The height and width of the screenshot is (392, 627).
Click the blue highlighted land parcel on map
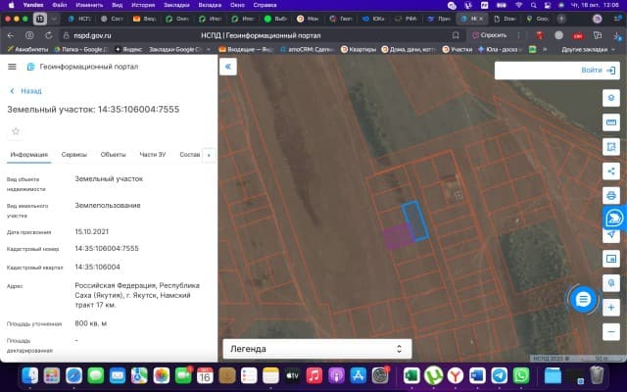416,220
